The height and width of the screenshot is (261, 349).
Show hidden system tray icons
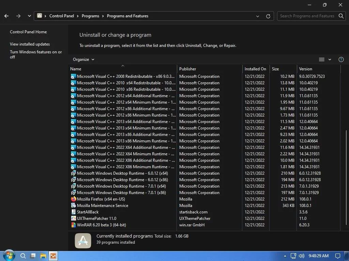pyautogui.click(x=285, y=256)
